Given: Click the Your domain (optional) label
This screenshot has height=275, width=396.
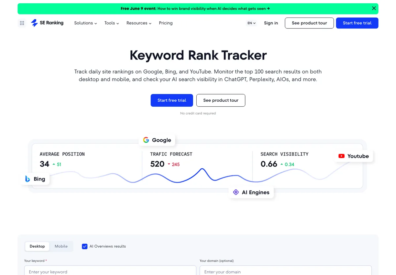Looking at the screenshot, I should 216,261.
